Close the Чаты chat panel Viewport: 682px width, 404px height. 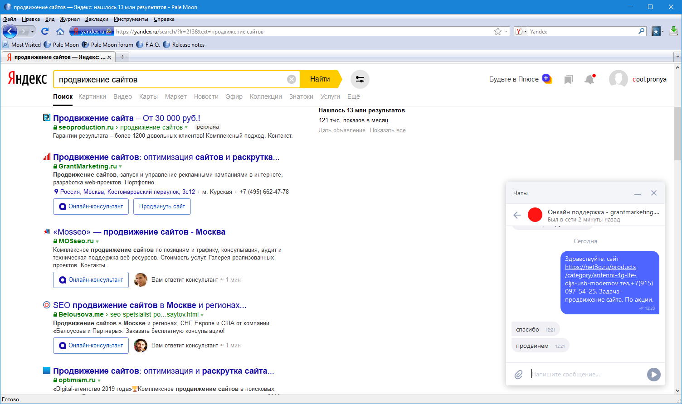(654, 193)
